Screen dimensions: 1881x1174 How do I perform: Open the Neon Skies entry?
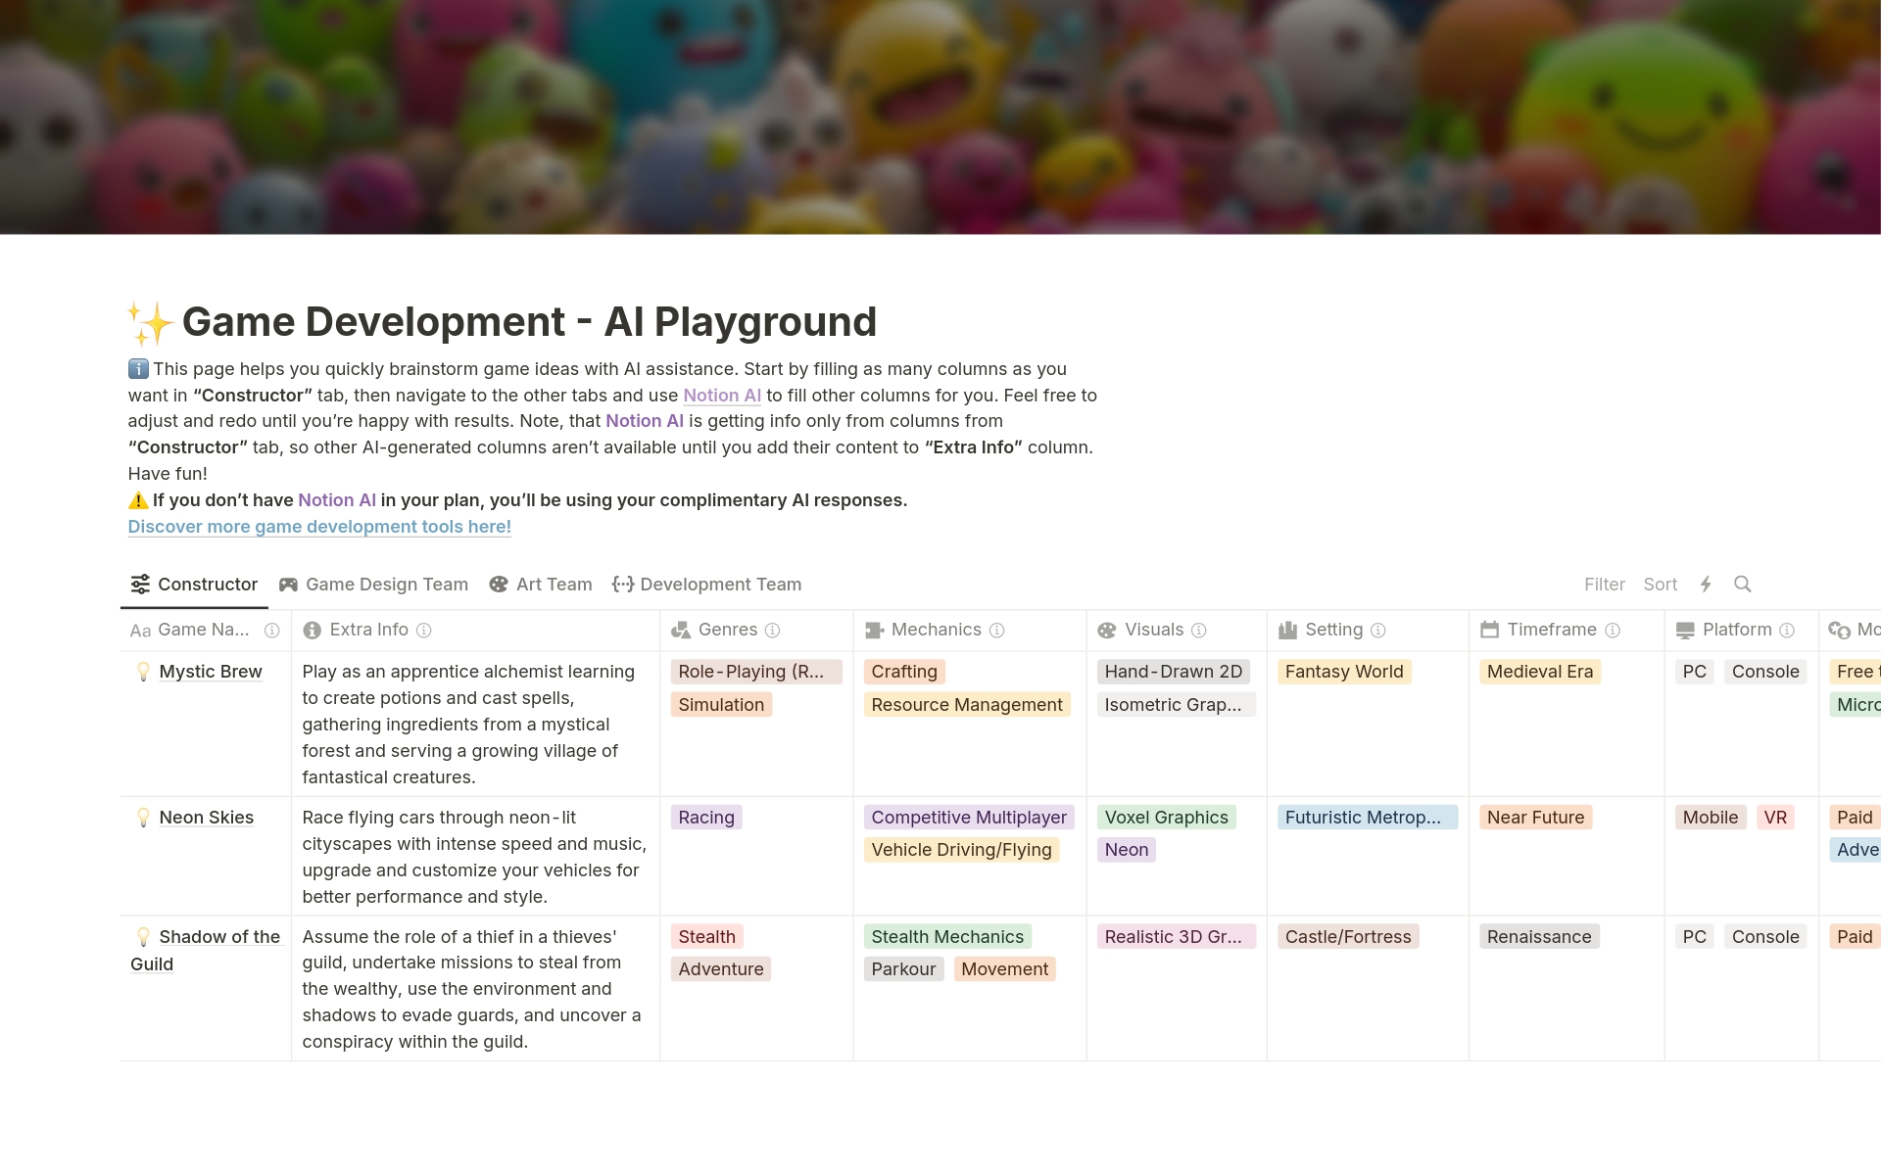point(206,818)
